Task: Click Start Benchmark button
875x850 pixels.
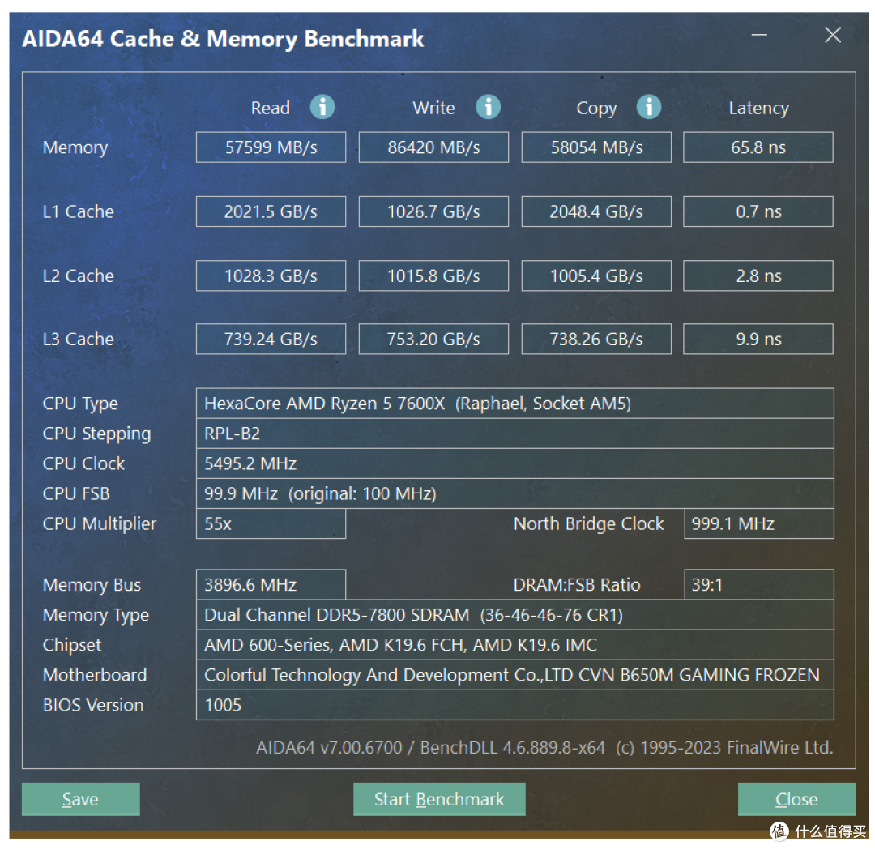Action: point(439,799)
